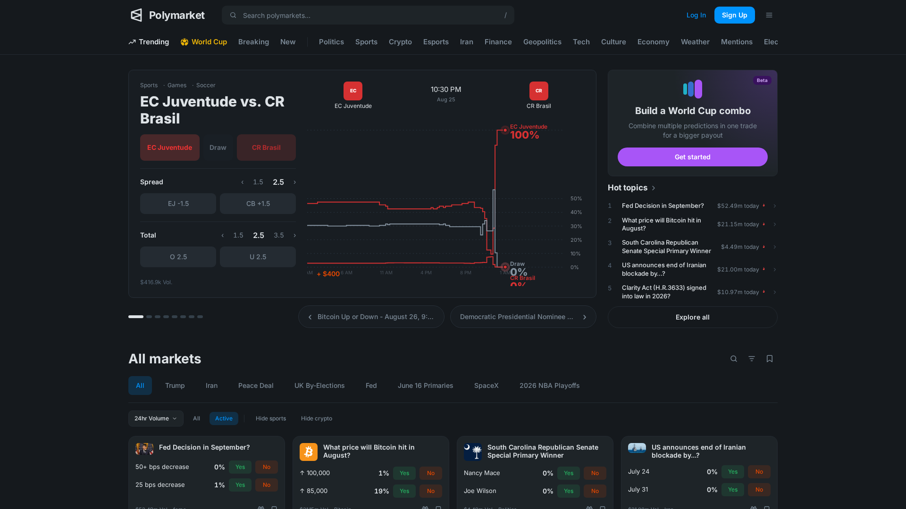Click the Bitcoin market icon

coord(309,452)
